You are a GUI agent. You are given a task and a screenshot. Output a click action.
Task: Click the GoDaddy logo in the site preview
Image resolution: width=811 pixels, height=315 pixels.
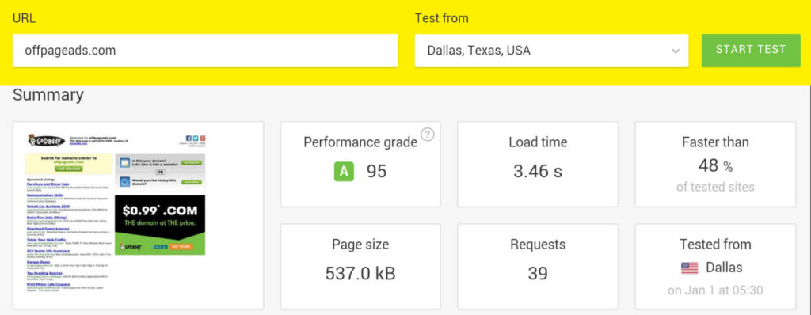[47, 140]
